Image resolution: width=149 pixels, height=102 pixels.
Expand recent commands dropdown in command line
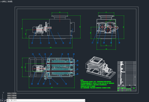pos(8,101)
